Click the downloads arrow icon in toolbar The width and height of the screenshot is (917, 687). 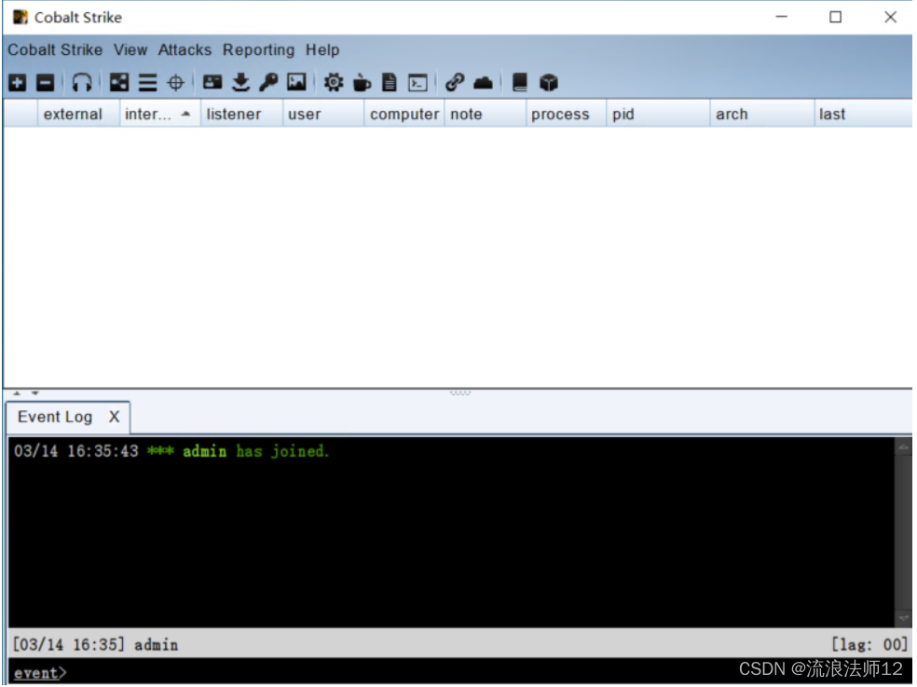click(x=240, y=83)
